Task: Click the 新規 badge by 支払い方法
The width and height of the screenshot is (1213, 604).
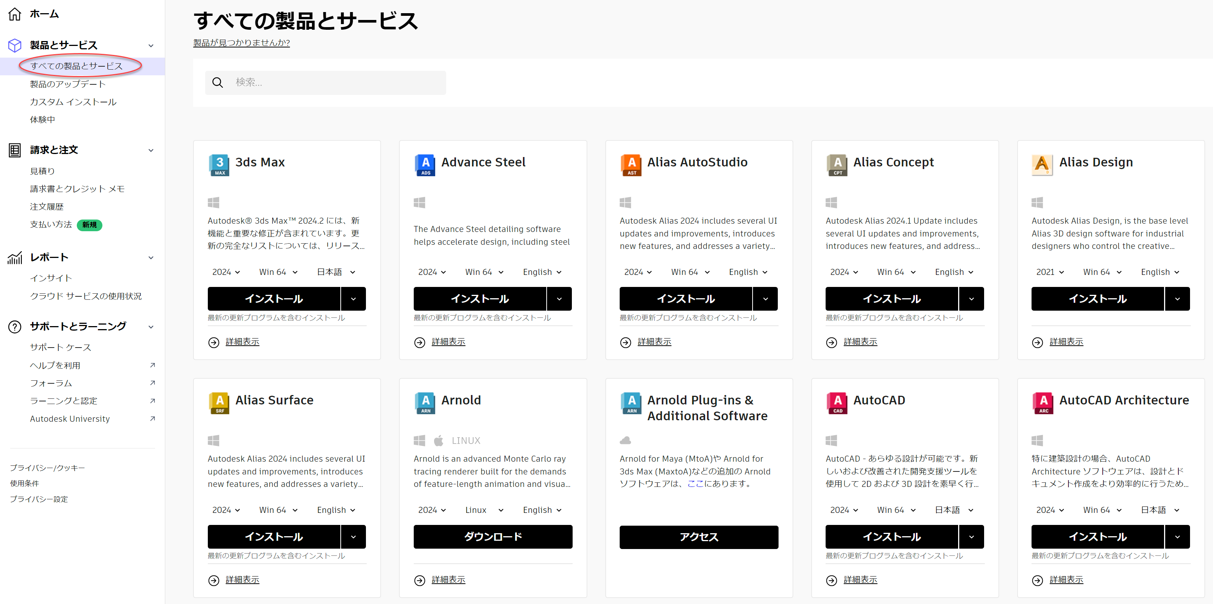Action: pyautogui.click(x=90, y=225)
